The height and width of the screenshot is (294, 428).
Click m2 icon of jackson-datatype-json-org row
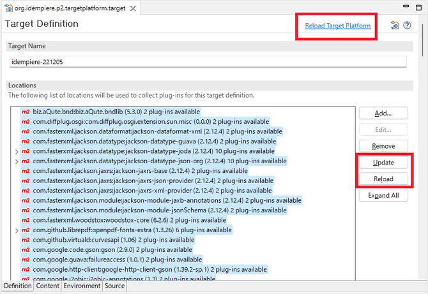pos(26,161)
